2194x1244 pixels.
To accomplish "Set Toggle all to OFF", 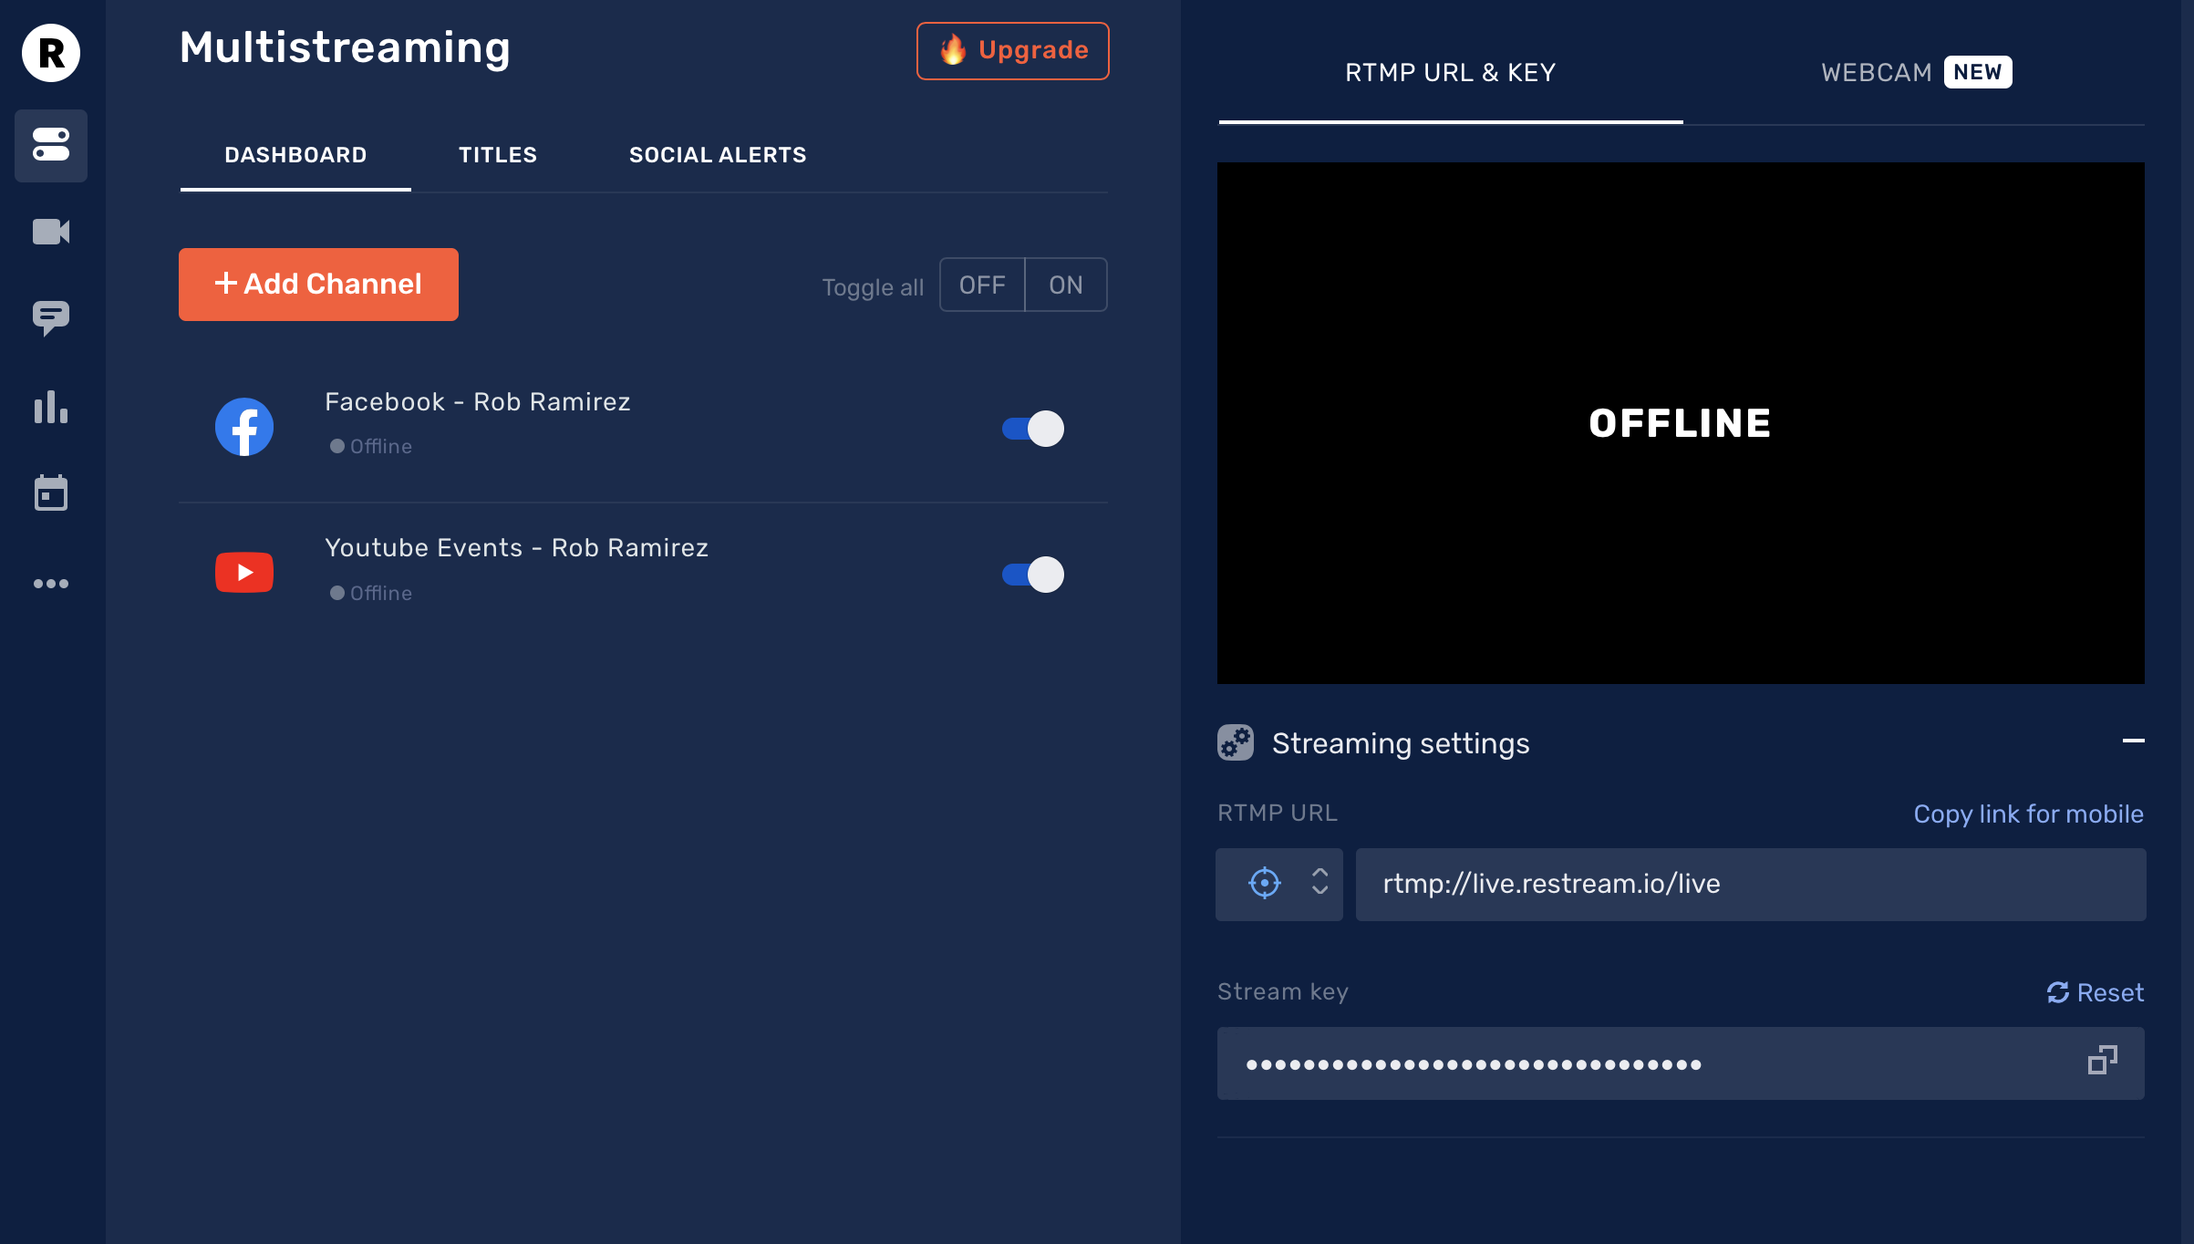I will (x=982, y=285).
